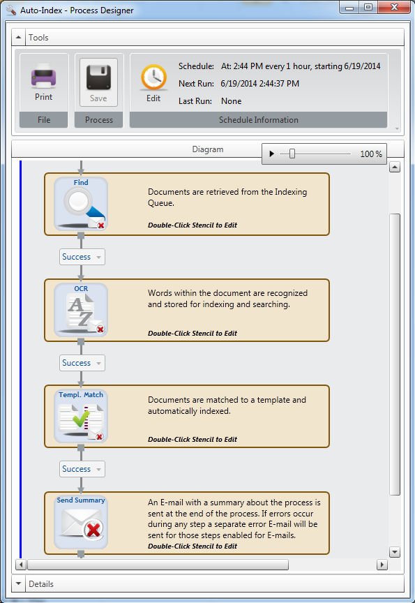Screen dimensions: 415x603
Task: Click the vertical scrollbar up arrow
Action: [395, 167]
